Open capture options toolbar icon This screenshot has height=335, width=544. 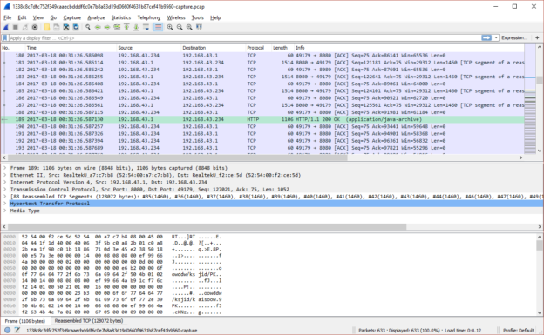pos(35,27)
